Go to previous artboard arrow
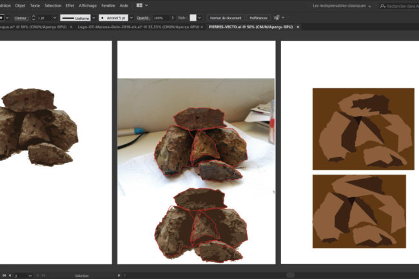This screenshot has width=419, height=279. (x=10, y=275)
